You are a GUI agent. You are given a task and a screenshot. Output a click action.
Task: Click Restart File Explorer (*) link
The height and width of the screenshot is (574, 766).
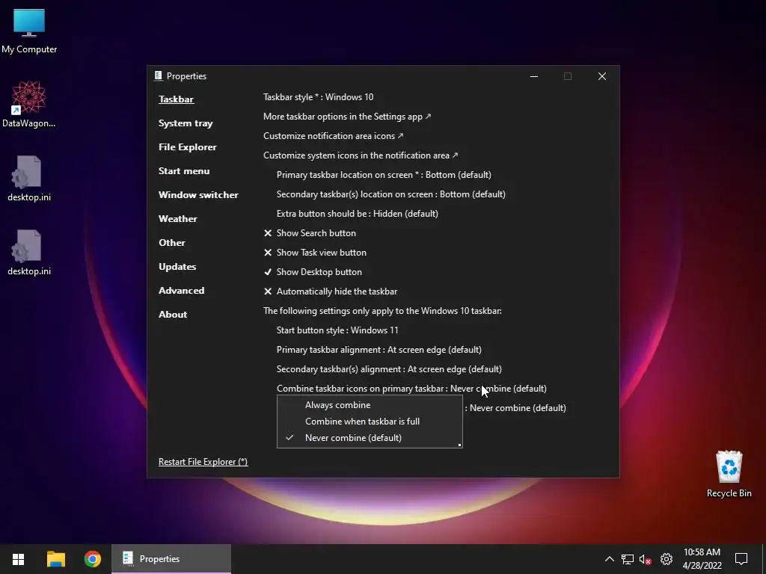coord(203,462)
